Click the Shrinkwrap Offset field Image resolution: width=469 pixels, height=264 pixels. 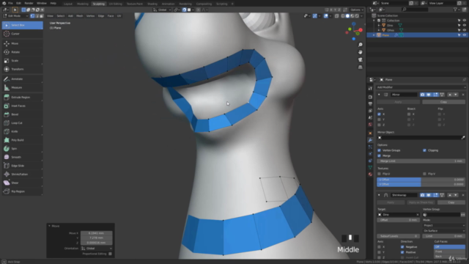pos(399,220)
